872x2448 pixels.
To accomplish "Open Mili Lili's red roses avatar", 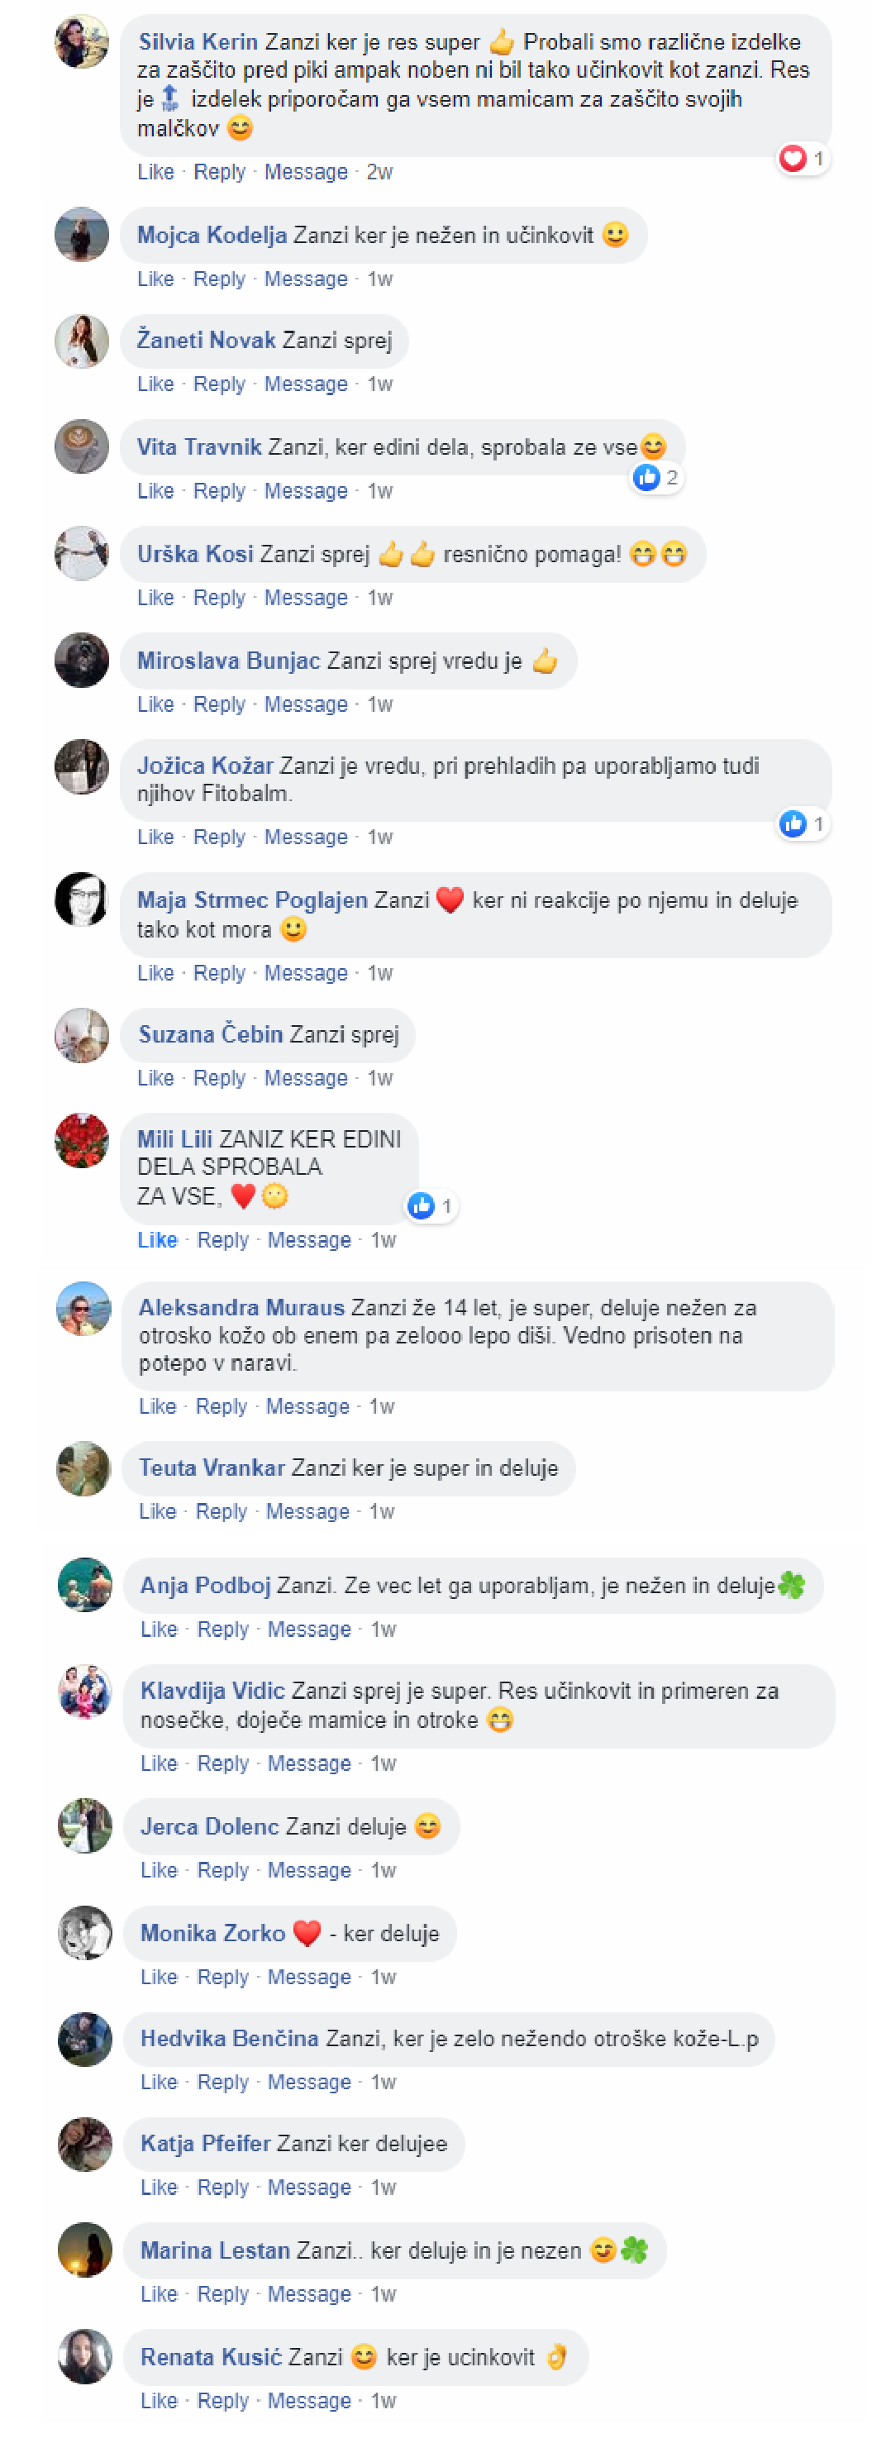I will pos(82,1139).
